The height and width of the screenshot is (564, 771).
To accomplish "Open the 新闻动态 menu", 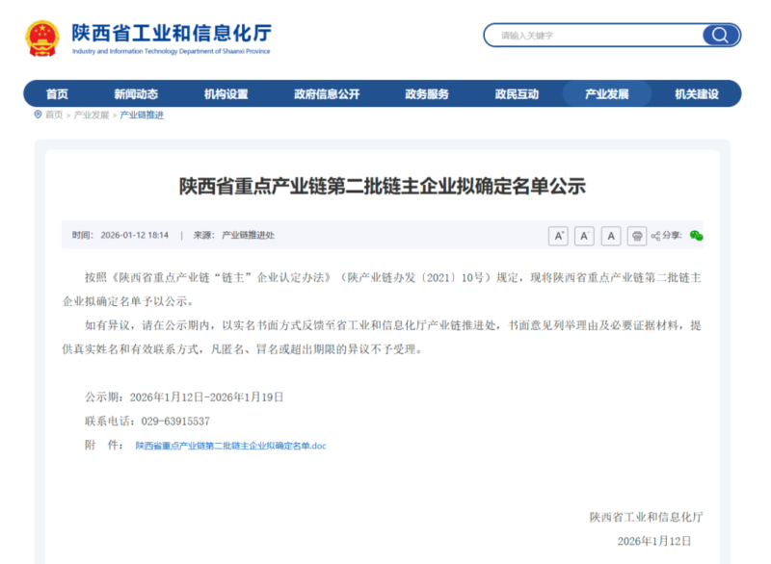I will tap(136, 94).
